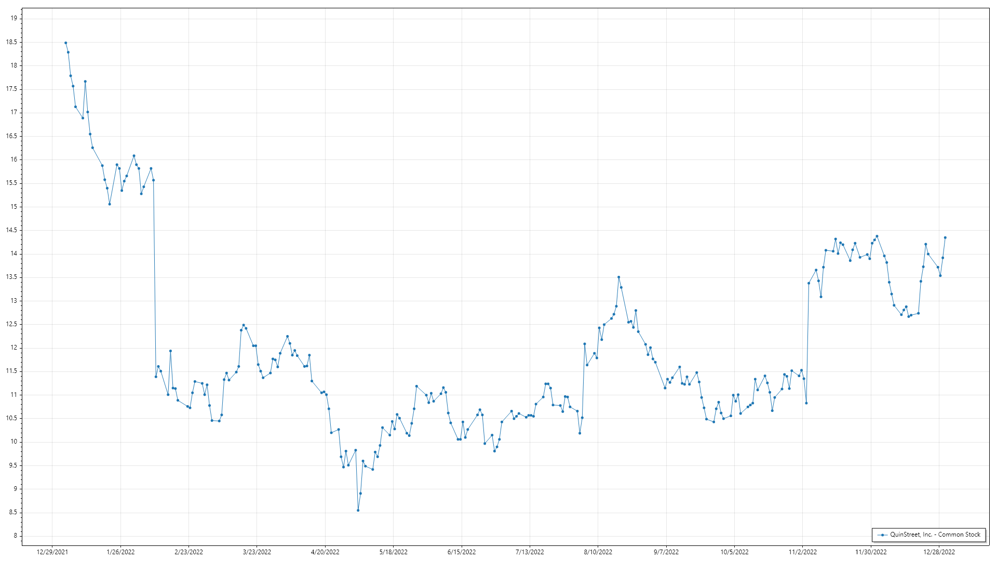Select the lowest data point near 8.5
This screenshot has width=997, height=561.
[x=358, y=510]
